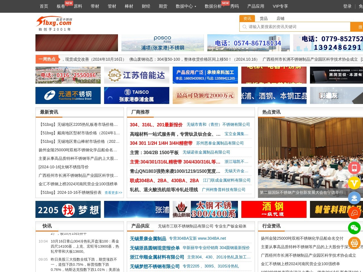363x272 pixels.
Task: Click the red mobile phone floating icon
Action: pos(354,168)
